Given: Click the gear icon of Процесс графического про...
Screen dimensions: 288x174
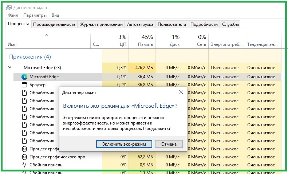Looking at the screenshot, I should (x=24, y=157).
